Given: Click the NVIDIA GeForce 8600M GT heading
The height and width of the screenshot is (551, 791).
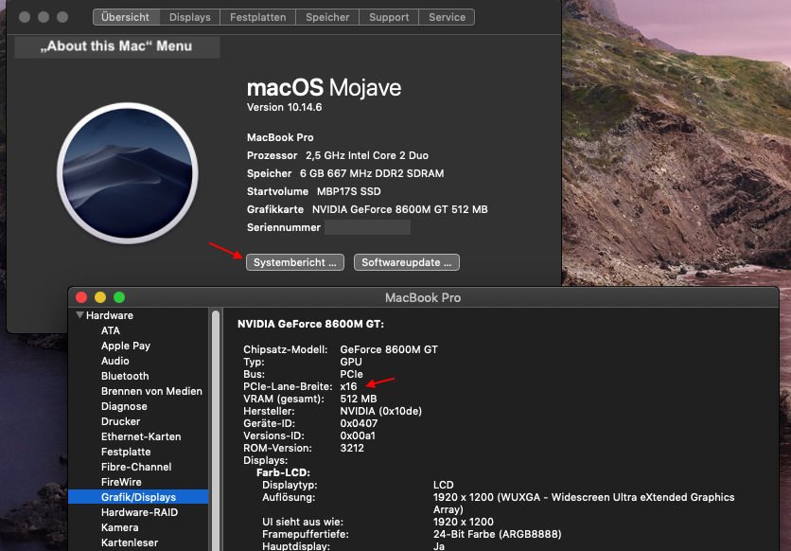Looking at the screenshot, I should click(310, 324).
